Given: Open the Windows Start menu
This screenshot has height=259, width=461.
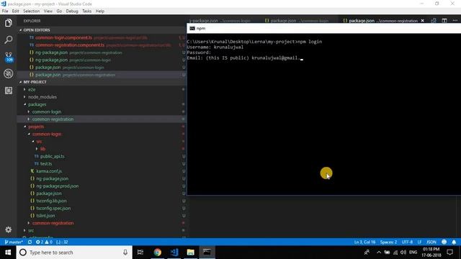Looking at the screenshot, I should (8, 253).
